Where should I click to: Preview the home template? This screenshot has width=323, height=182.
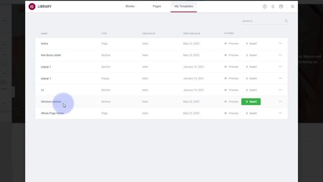pos(231,43)
